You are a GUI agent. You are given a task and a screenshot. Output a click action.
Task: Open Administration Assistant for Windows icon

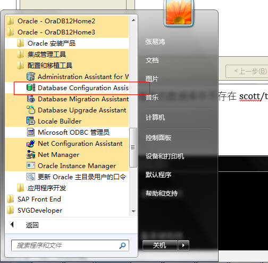pyautogui.click(x=31, y=76)
